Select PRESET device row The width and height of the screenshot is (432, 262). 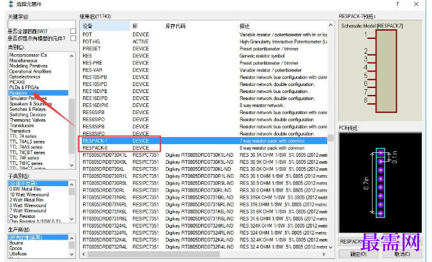204,48
